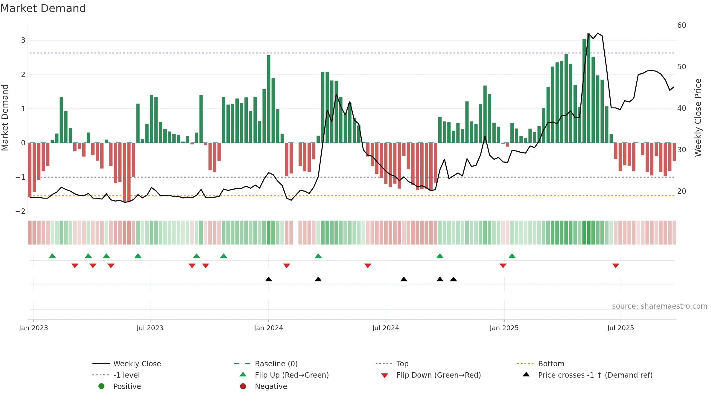The width and height of the screenshot is (718, 403).
Task: Click the Jul 2025 axis label
Action: click(x=620, y=328)
